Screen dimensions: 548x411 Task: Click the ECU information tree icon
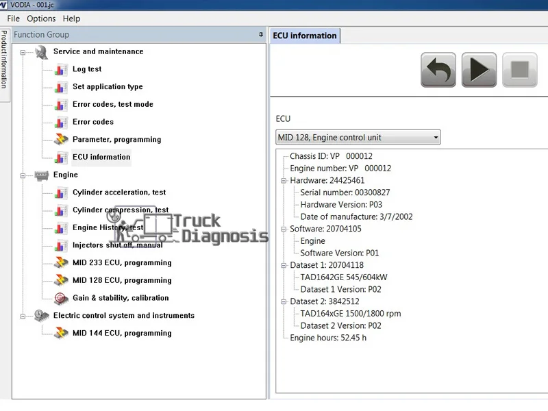click(x=63, y=157)
